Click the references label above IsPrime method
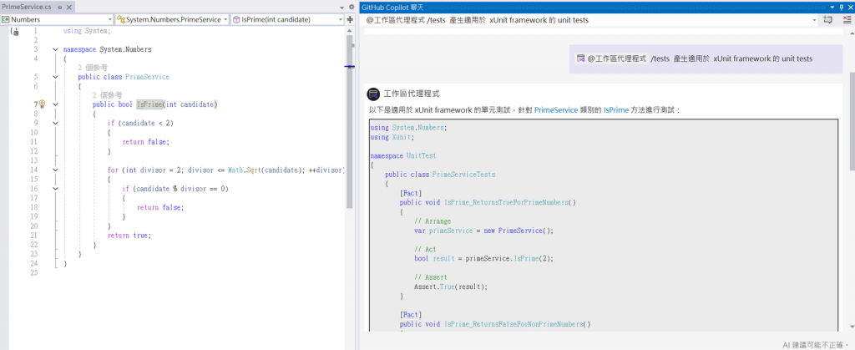The width and height of the screenshot is (855, 350). click(x=108, y=95)
